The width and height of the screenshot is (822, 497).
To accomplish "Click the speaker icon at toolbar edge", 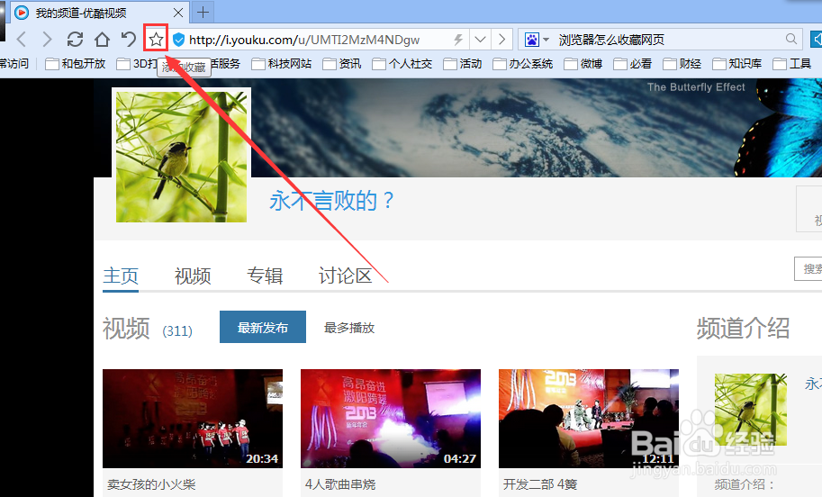I will (x=817, y=40).
